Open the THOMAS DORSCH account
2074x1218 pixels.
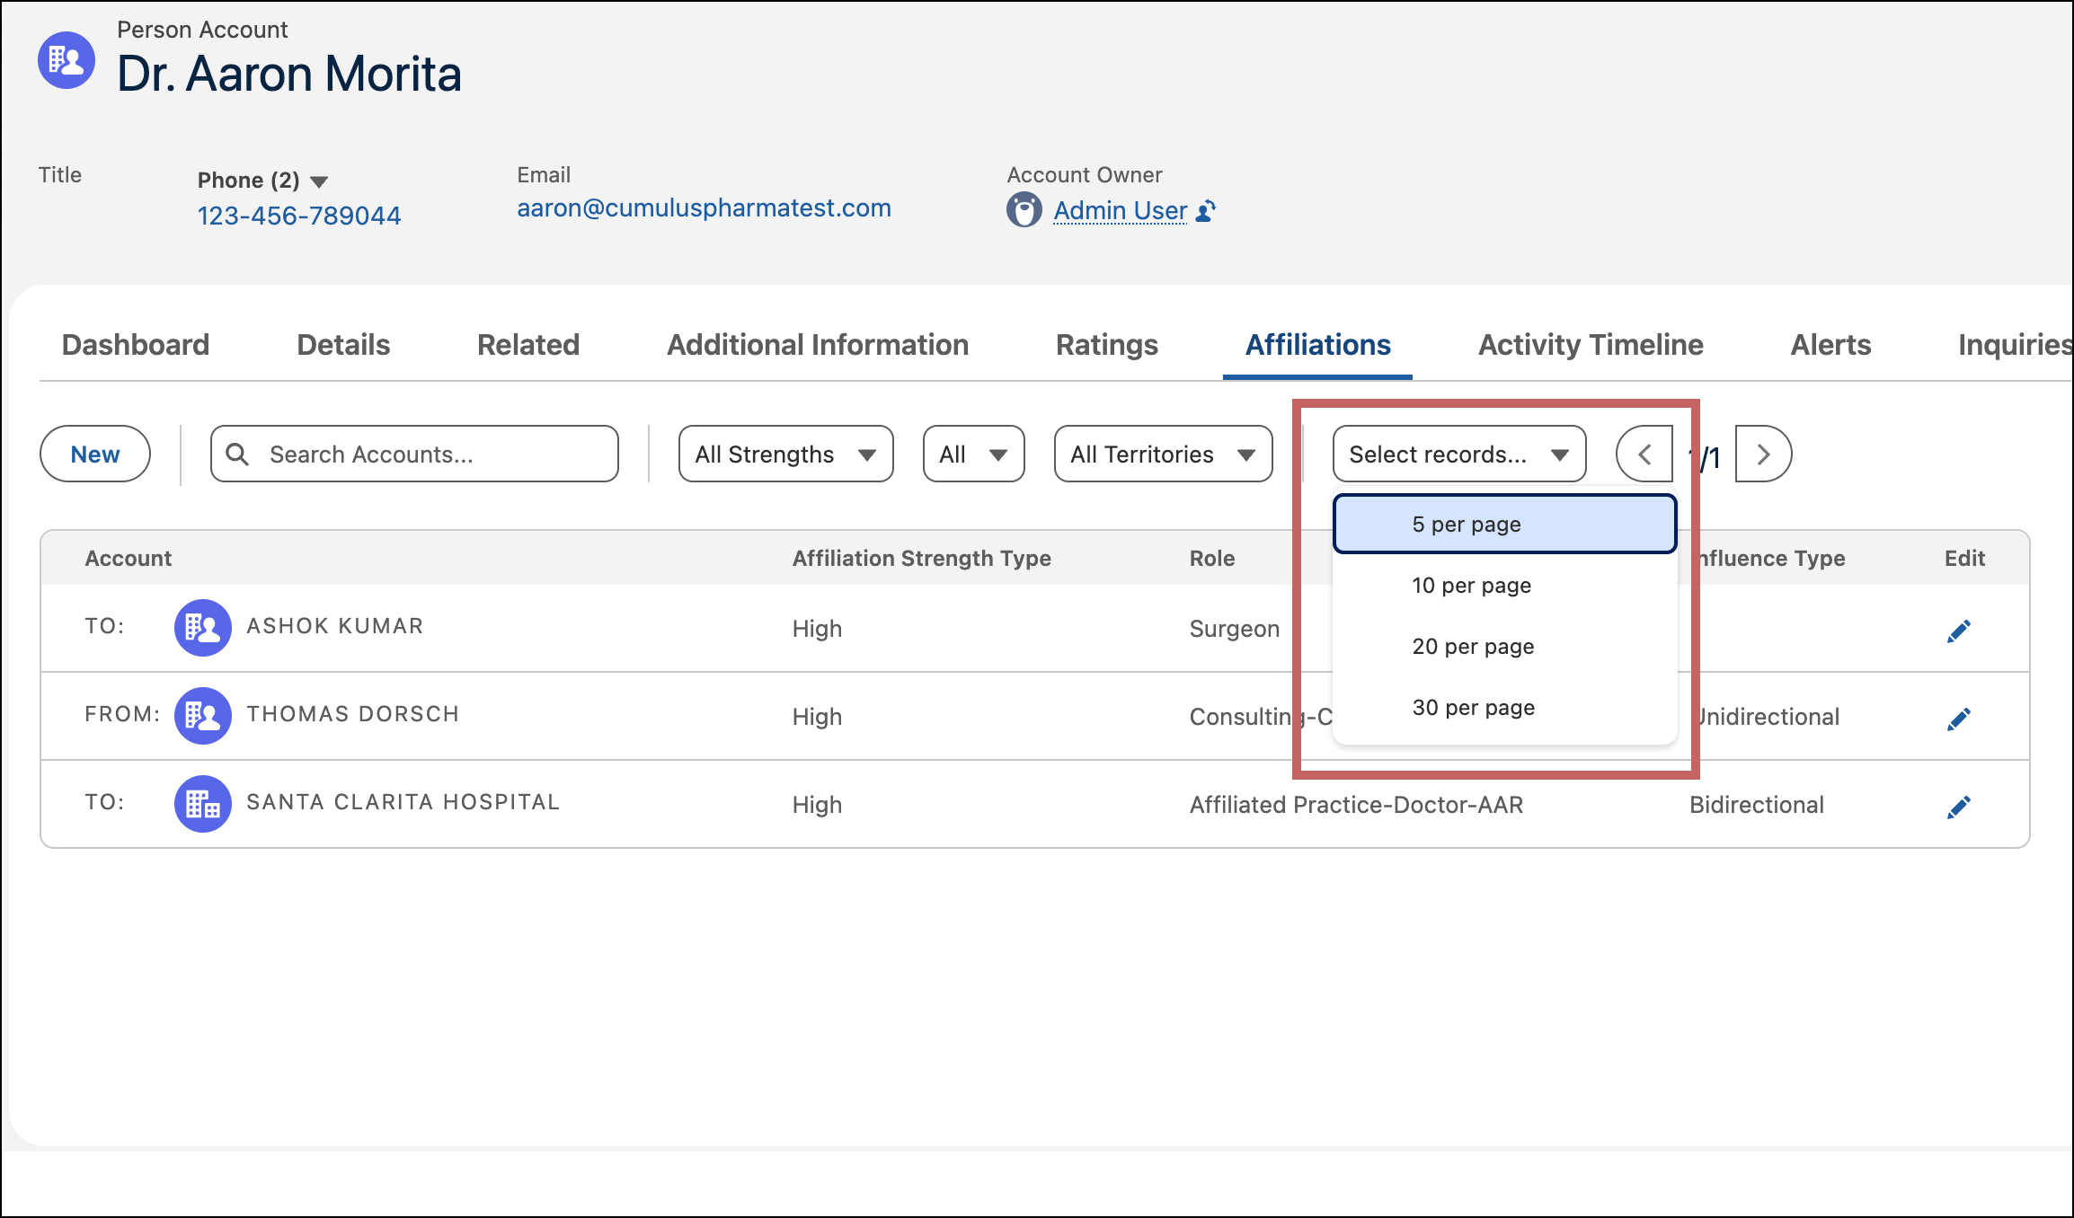coord(352,714)
